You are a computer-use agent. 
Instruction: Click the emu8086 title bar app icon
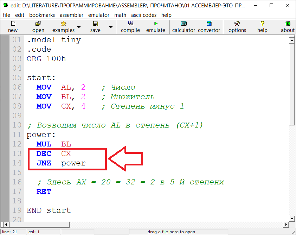point(6,5)
